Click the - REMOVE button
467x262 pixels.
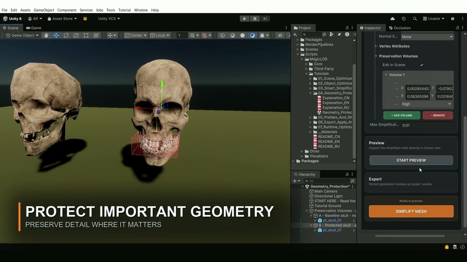(438, 115)
